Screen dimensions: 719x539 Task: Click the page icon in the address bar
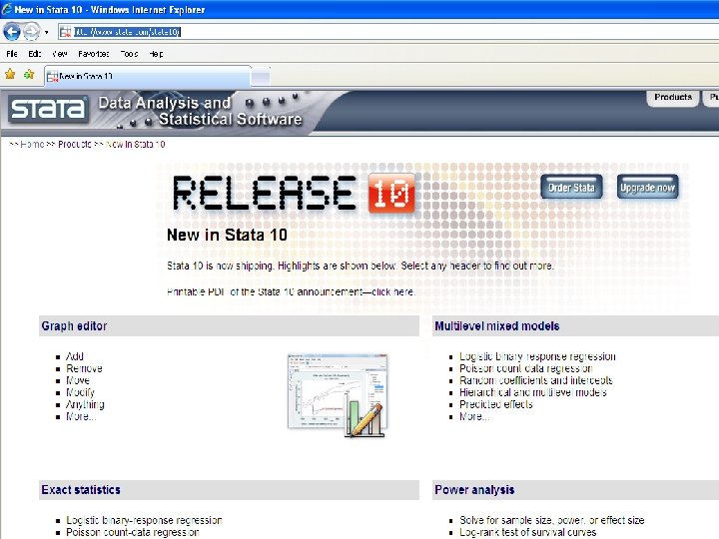(66, 32)
